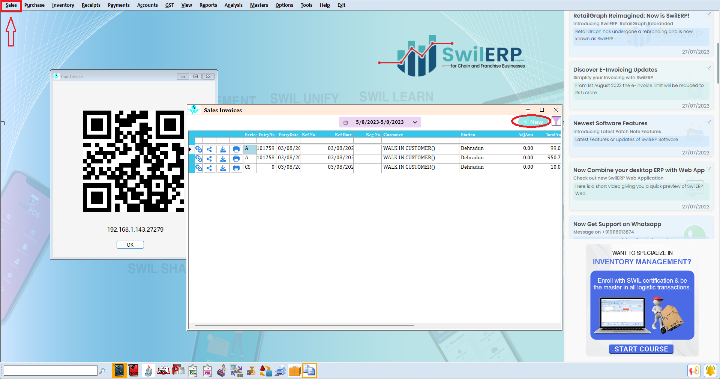The height and width of the screenshot is (379, 720).
Task: Open the Inventory menu
Action: 63,5
